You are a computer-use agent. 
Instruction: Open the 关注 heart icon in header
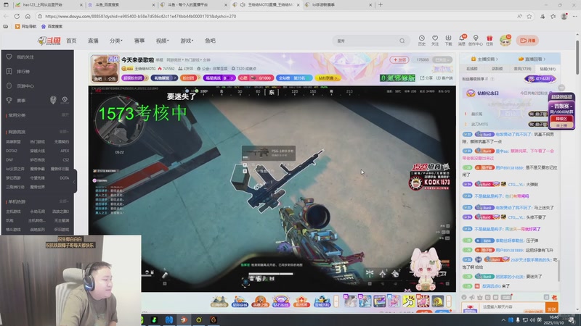click(x=435, y=41)
